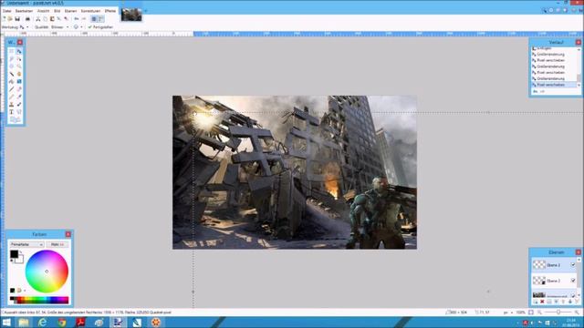
Task: Select the Pan hand tool
Action: click(19, 74)
